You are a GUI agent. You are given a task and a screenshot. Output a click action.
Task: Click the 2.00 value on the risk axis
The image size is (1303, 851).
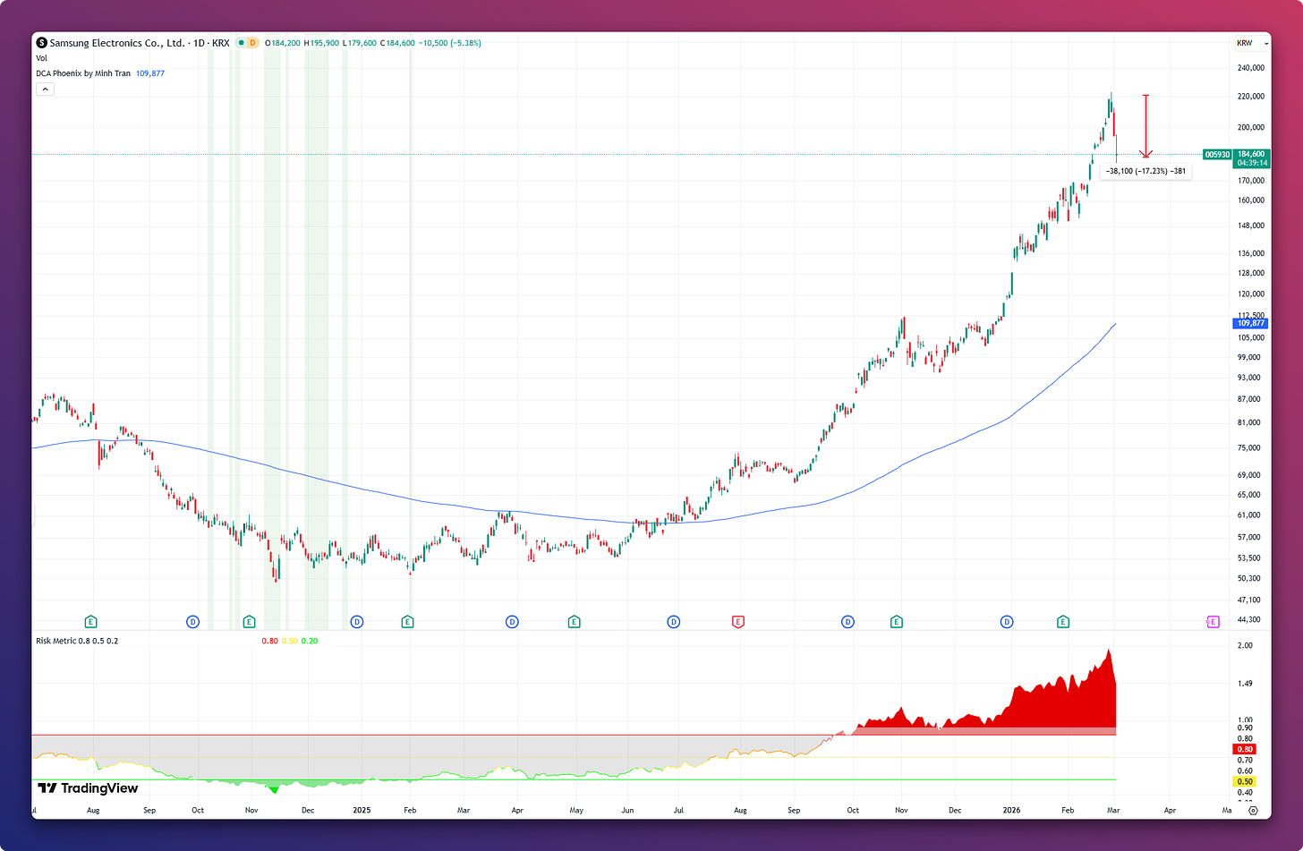tap(1244, 645)
